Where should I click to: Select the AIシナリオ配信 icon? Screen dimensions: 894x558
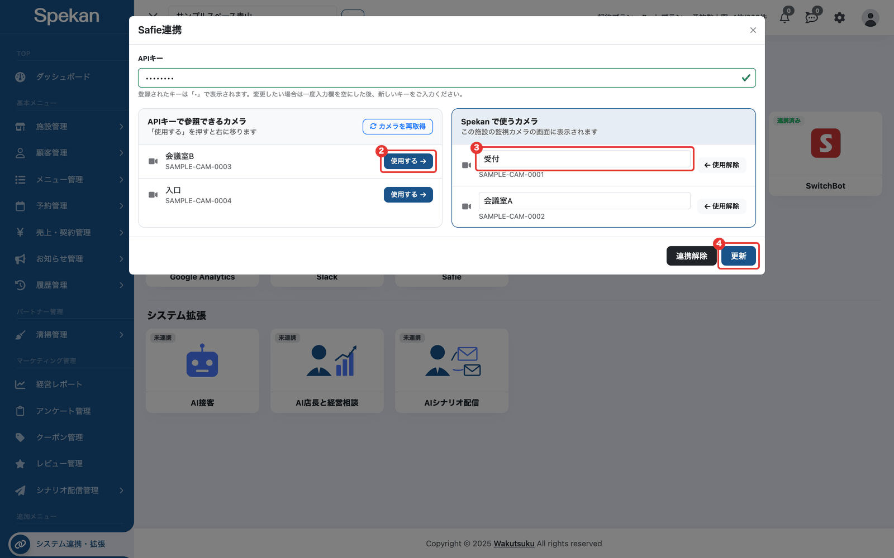453,360
